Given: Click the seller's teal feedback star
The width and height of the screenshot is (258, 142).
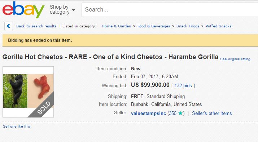Looking at the screenshot, I should pos(180,113).
